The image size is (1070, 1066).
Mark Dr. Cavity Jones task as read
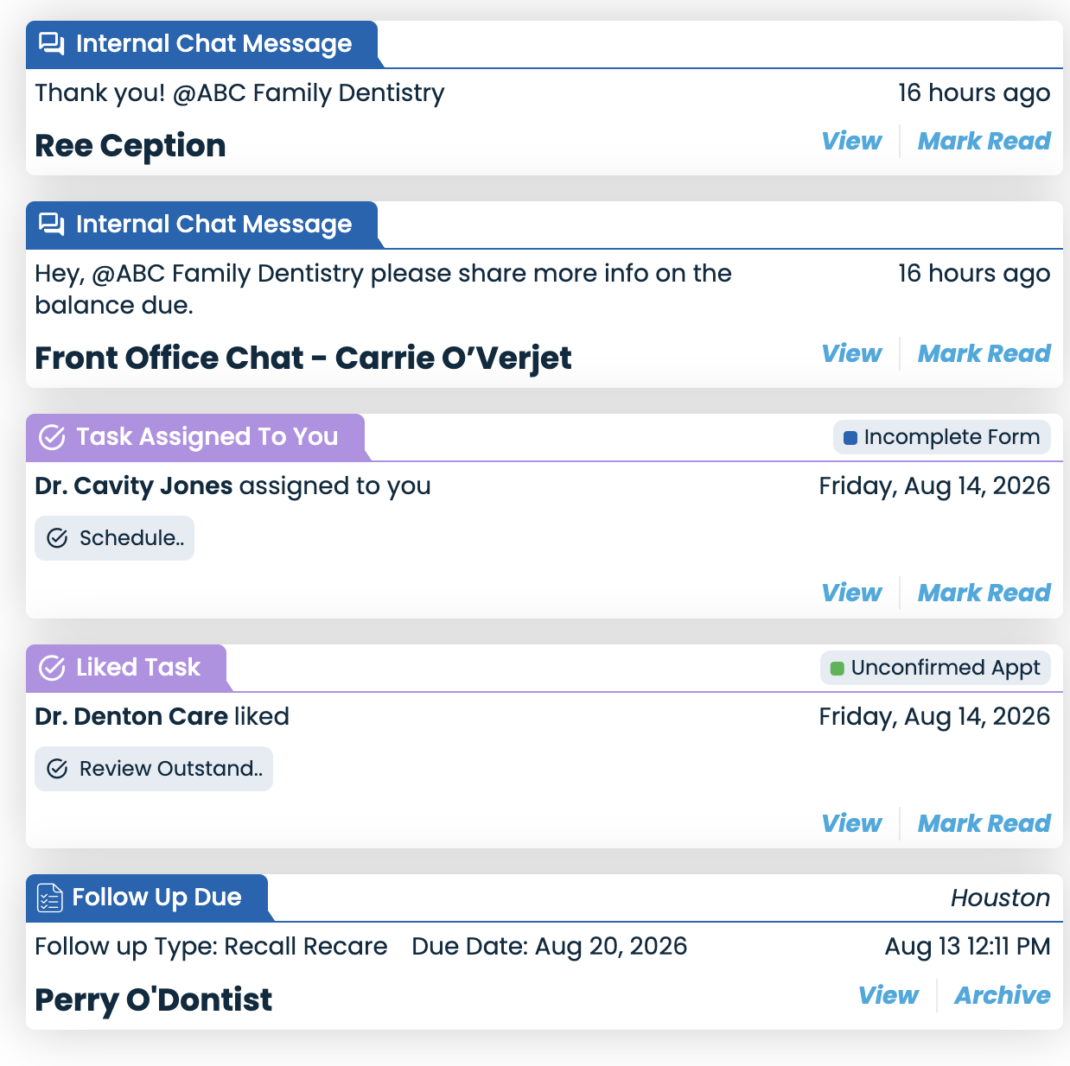[x=984, y=593]
